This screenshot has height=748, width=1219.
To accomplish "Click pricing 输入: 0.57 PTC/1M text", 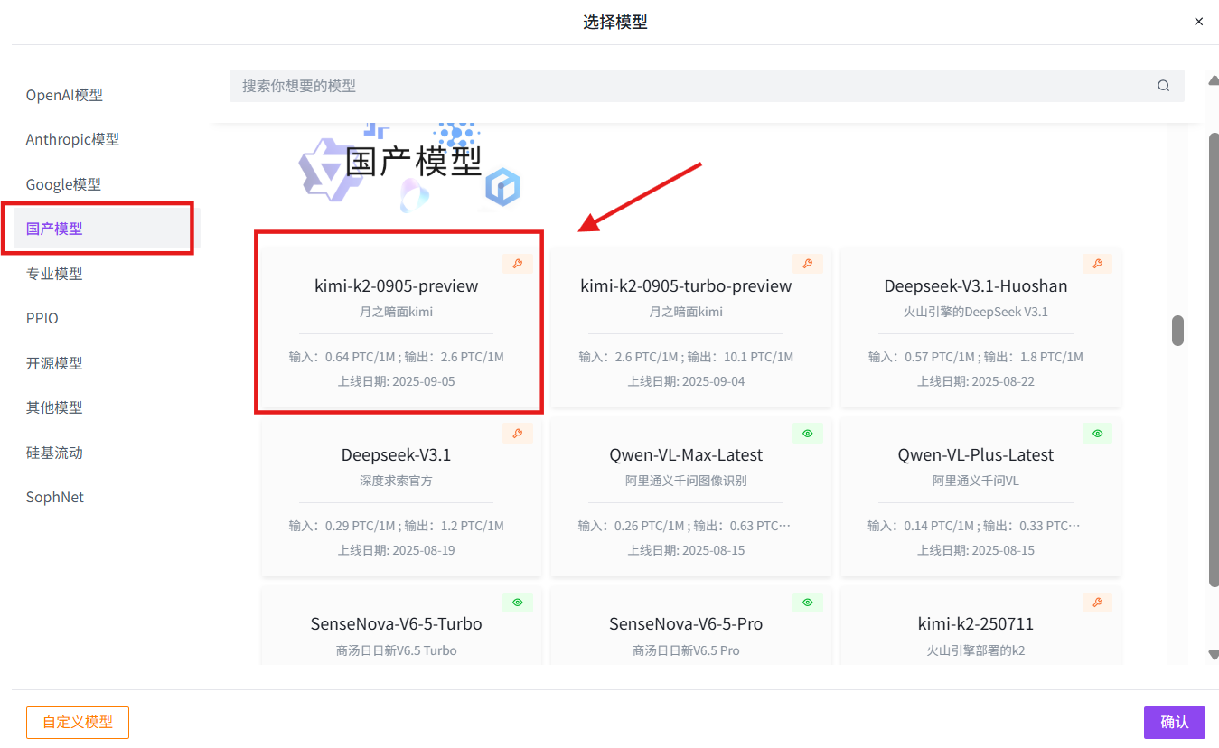I will pos(922,357).
